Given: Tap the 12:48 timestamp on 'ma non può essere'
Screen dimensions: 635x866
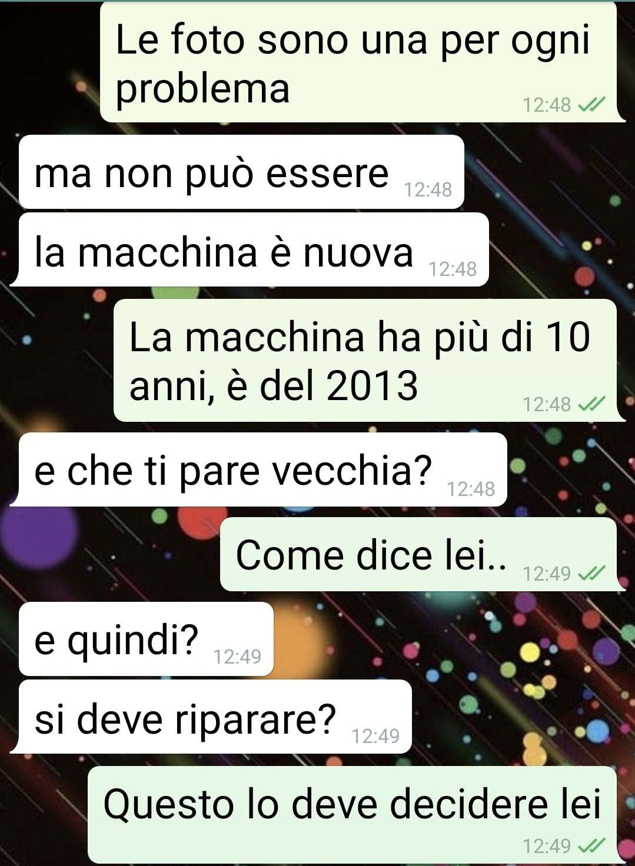Looking at the screenshot, I should click(428, 189).
